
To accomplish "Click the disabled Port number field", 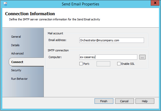I will coord(103,64).
